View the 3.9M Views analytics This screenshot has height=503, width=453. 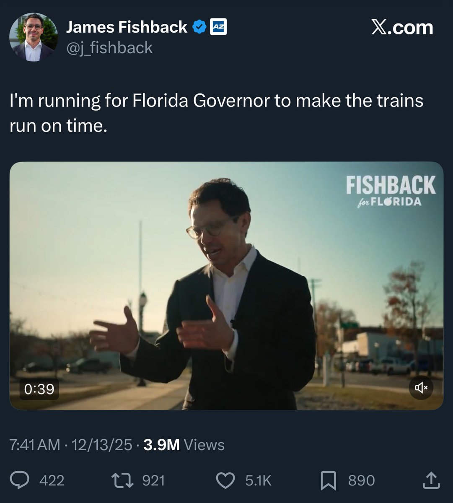[184, 445]
